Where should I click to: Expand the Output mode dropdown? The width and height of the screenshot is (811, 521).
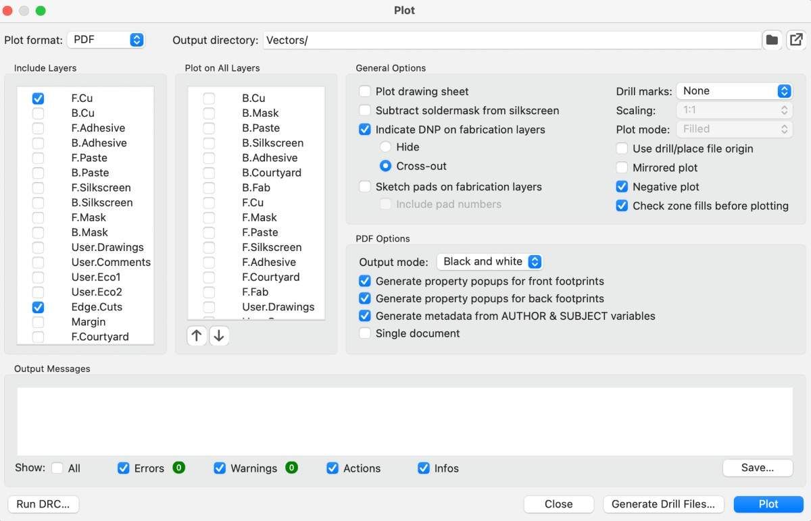pyautogui.click(x=489, y=261)
